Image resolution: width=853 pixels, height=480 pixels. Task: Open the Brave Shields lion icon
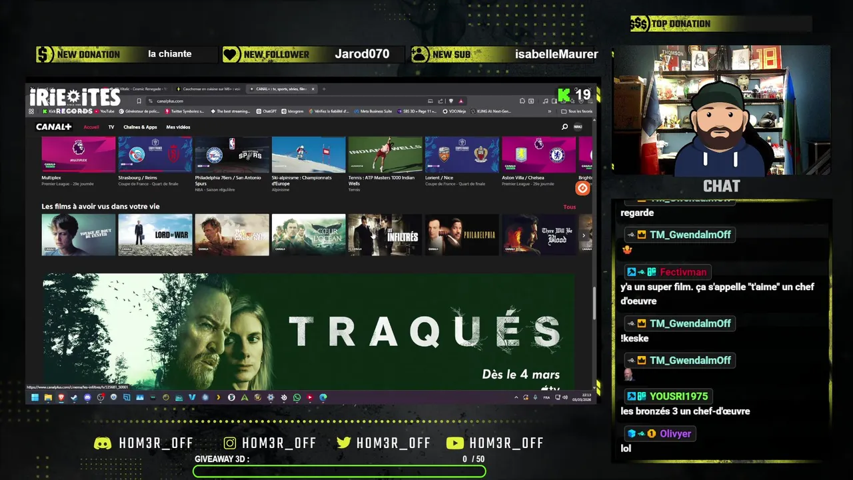coord(451,101)
